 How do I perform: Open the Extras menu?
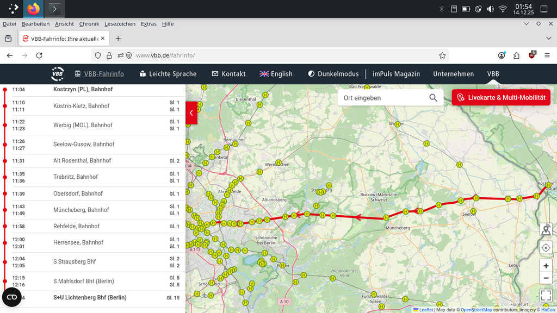(148, 24)
